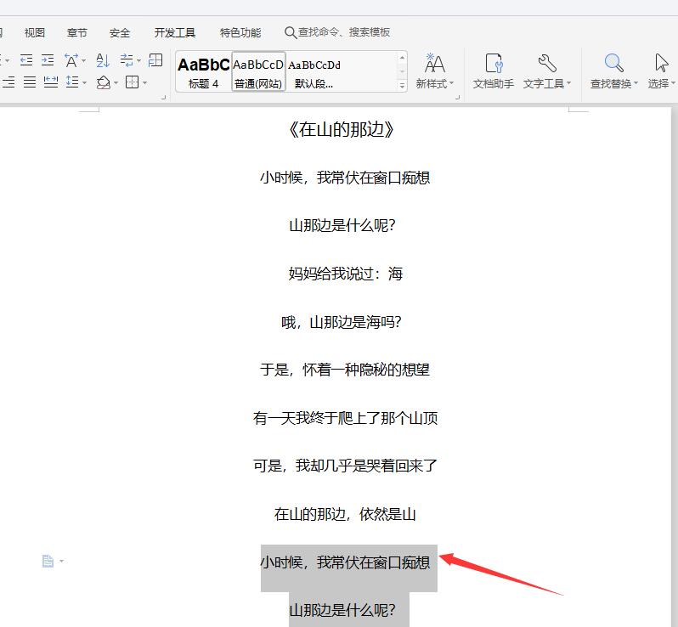Open the styles dialog launcher corner icon
This screenshot has width=678, height=627.
coord(457,98)
